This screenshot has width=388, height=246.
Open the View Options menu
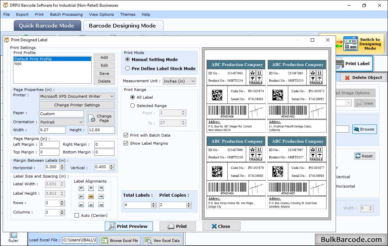pyautogui.click(x=101, y=14)
